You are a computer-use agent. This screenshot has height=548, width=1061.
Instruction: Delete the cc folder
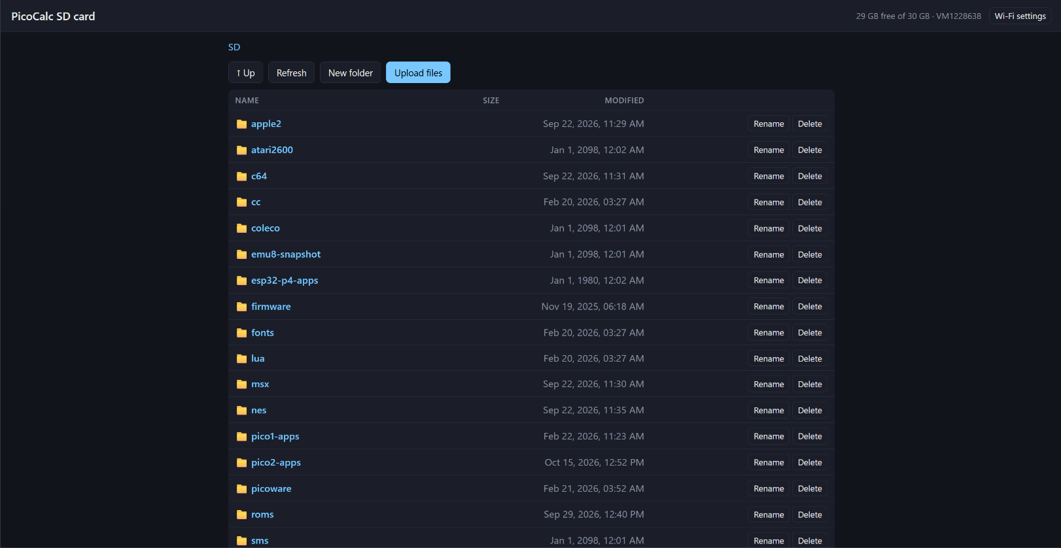point(810,202)
